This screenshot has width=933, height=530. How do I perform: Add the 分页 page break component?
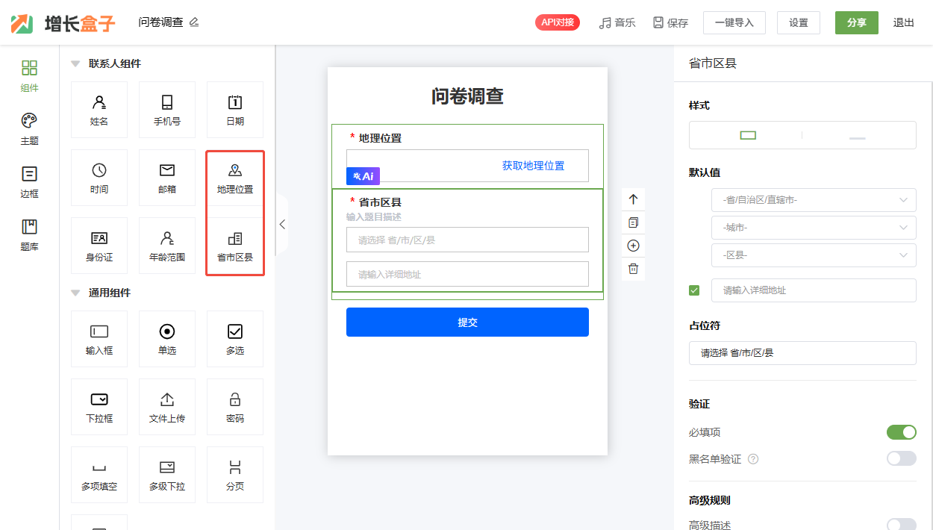(x=235, y=475)
